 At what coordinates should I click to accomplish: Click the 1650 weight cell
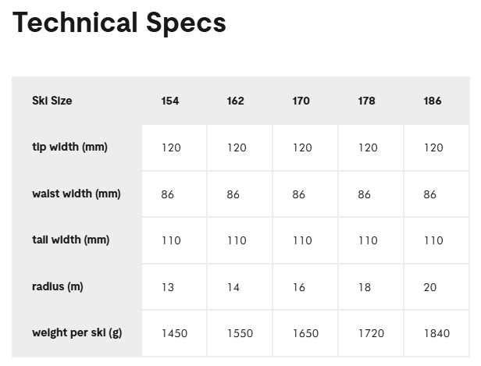pyautogui.click(x=306, y=333)
